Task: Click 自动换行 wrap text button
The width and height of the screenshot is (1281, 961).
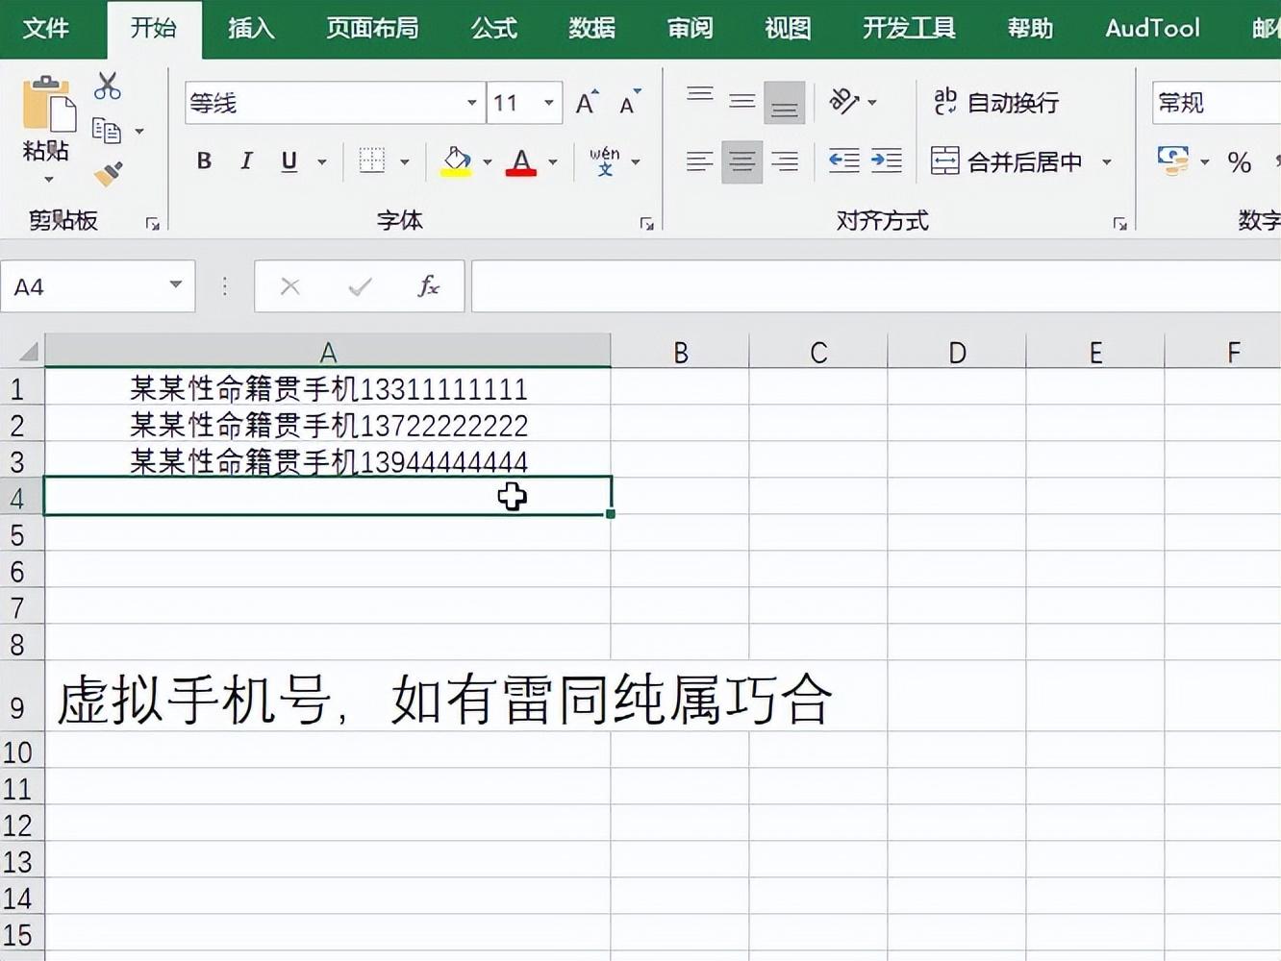Action: point(996,102)
